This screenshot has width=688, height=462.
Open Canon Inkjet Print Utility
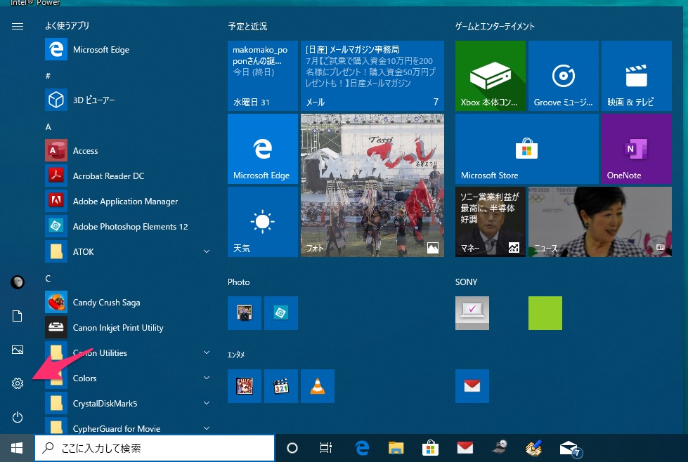coord(129,328)
